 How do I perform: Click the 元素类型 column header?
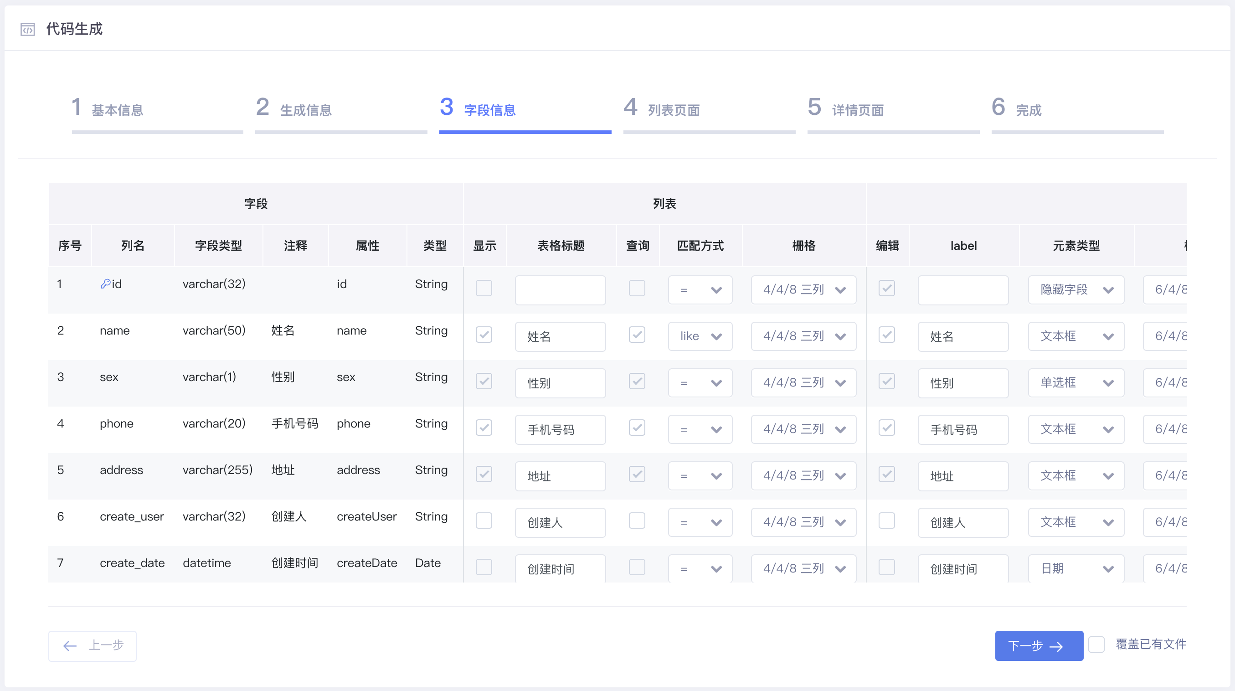pos(1076,246)
